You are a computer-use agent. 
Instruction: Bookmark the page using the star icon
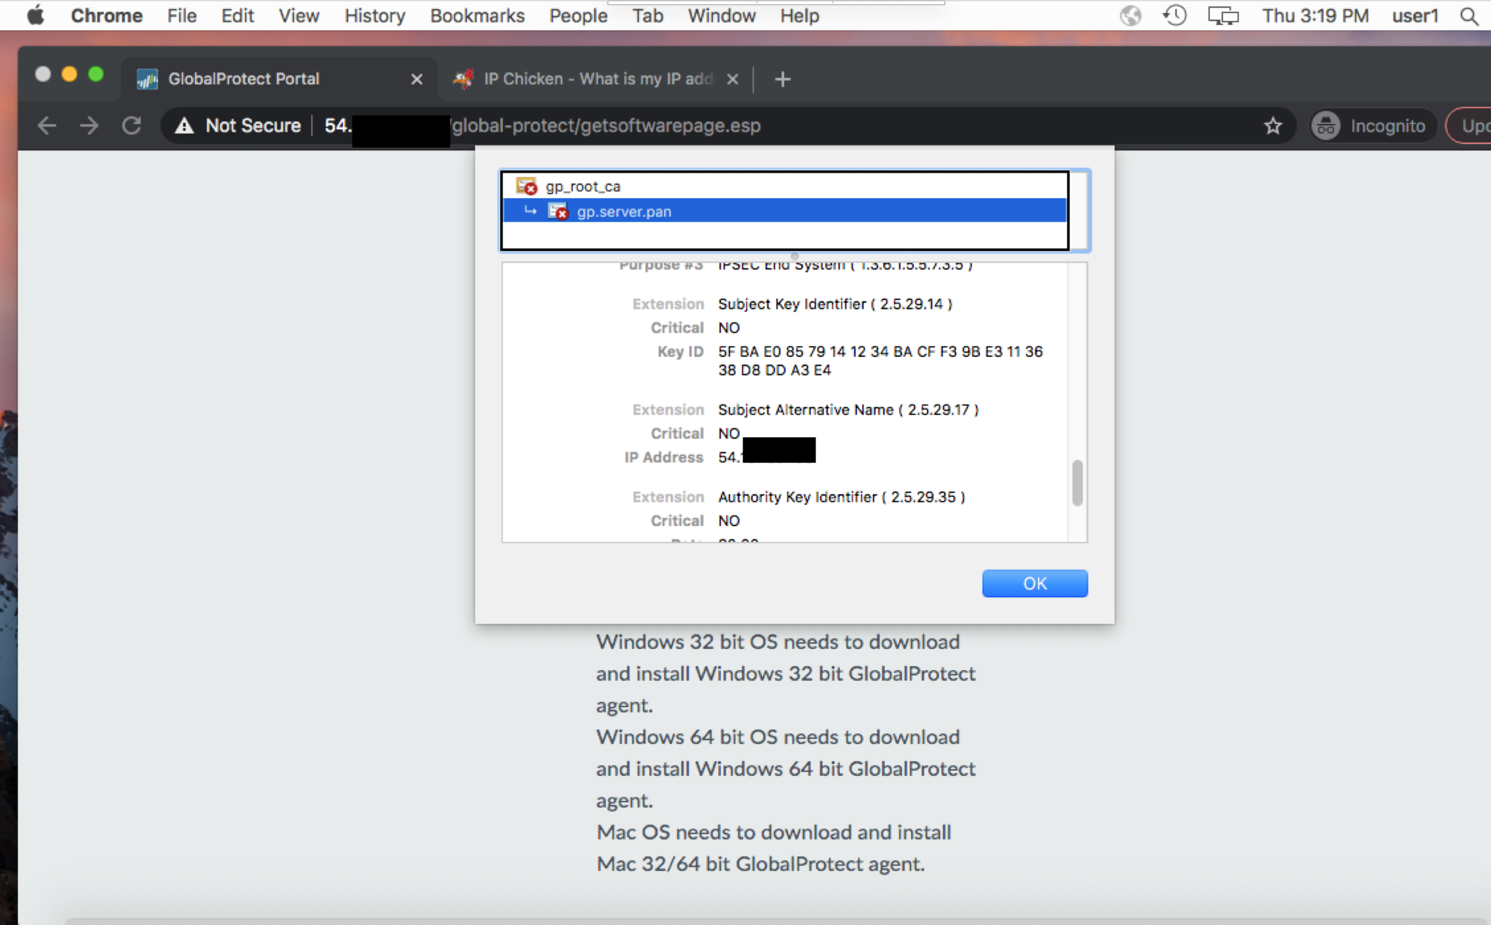[1273, 125]
